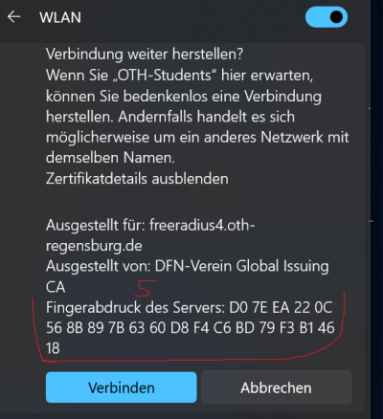Turn off the WLAN toggle switch

coord(327,17)
